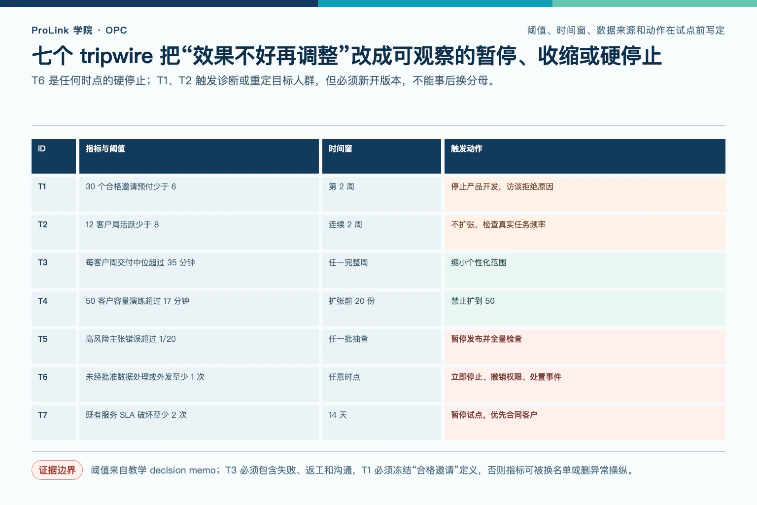This screenshot has width=757, height=505.
Task: Click the ID column header
Action: (x=54, y=156)
